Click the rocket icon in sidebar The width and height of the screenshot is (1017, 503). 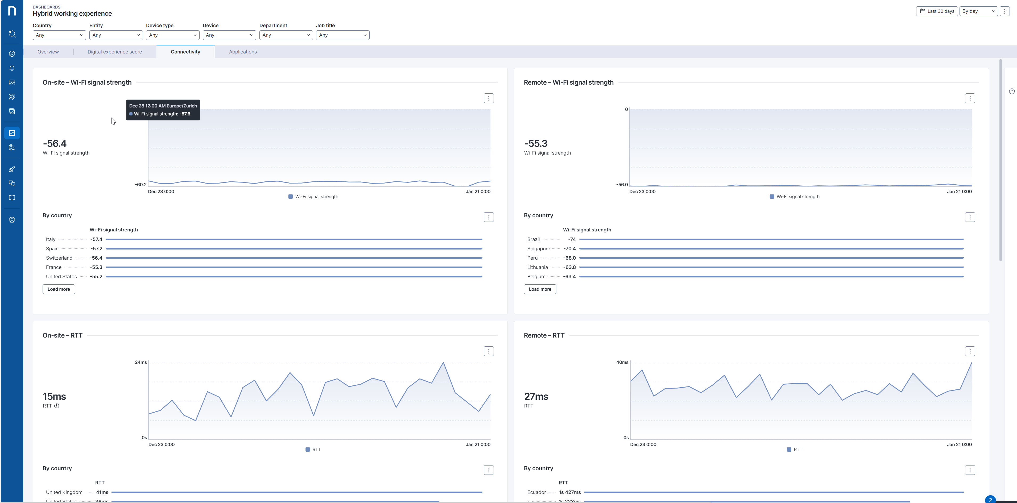point(12,169)
